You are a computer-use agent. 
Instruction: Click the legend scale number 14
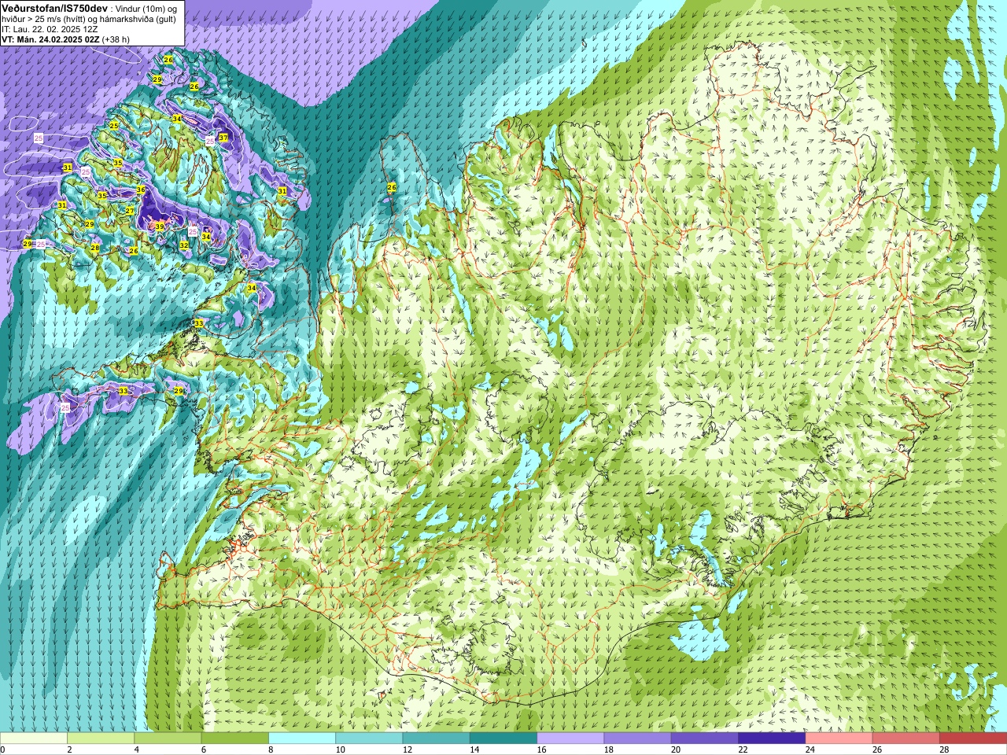tap(474, 749)
